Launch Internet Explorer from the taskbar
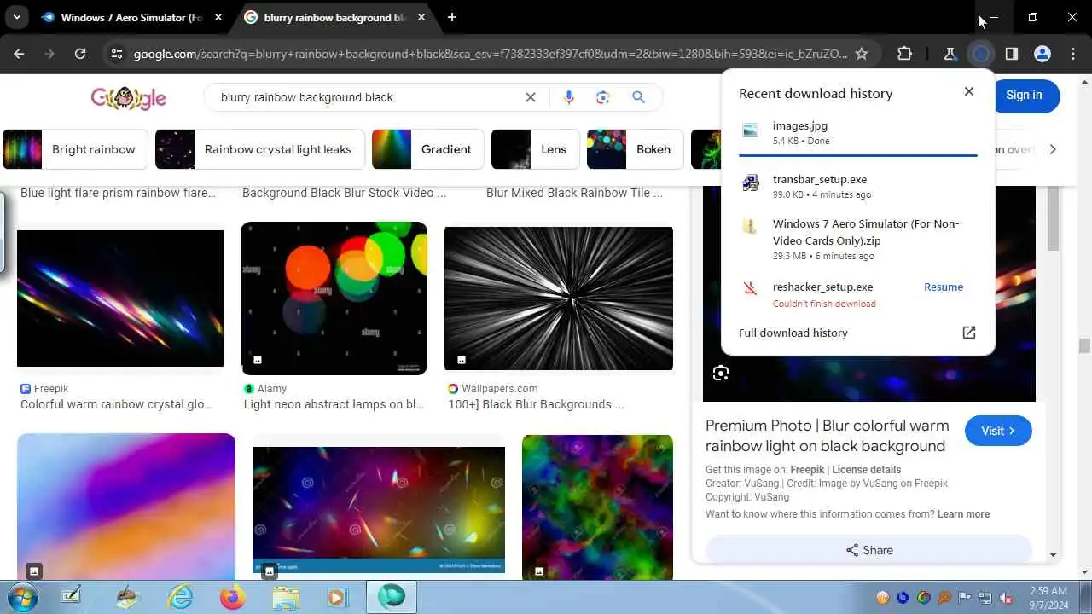Image resolution: width=1092 pixels, height=614 pixels. pos(181,597)
